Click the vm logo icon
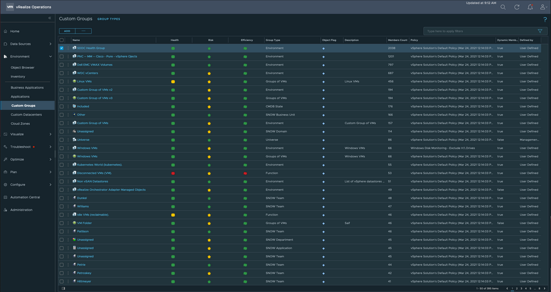Screen dimensions: 551x292 [x=10, y=7]
